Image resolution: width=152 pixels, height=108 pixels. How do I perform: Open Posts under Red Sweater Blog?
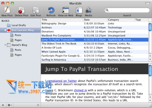point(16,35)
